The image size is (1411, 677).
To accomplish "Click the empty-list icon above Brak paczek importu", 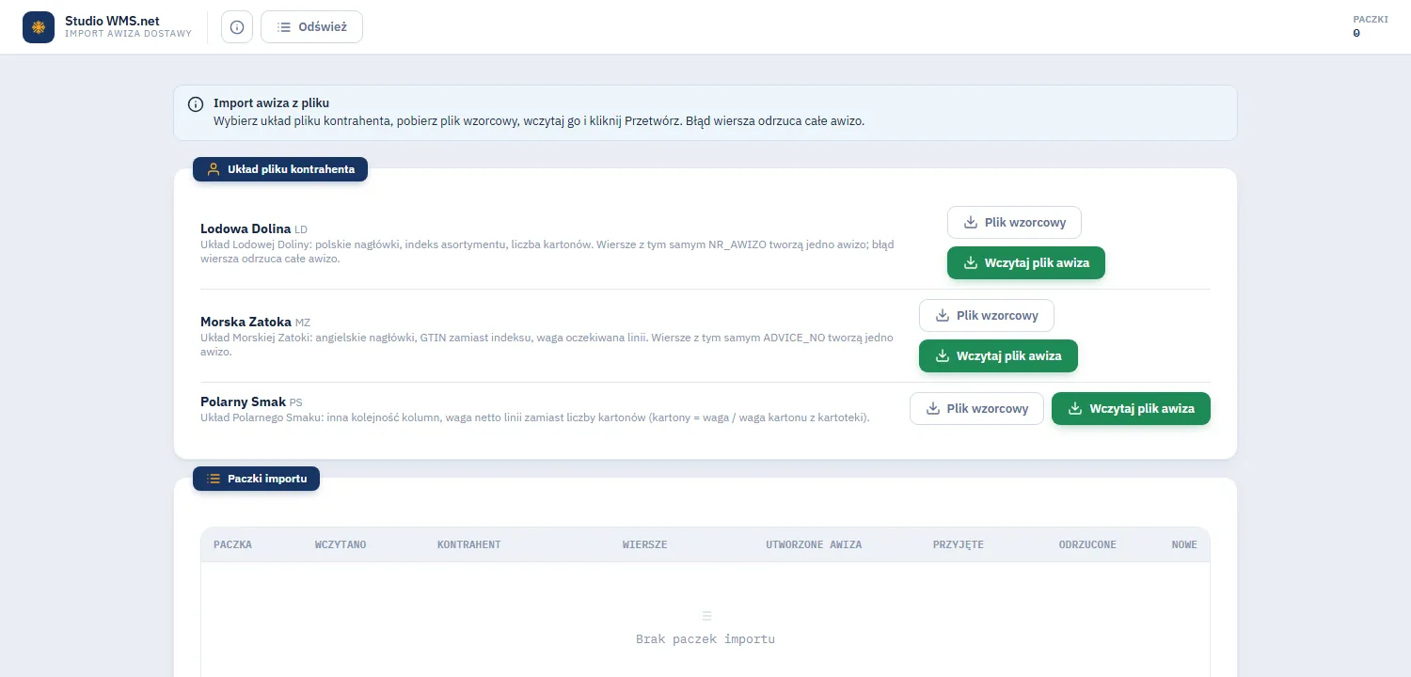I will 705,616.
